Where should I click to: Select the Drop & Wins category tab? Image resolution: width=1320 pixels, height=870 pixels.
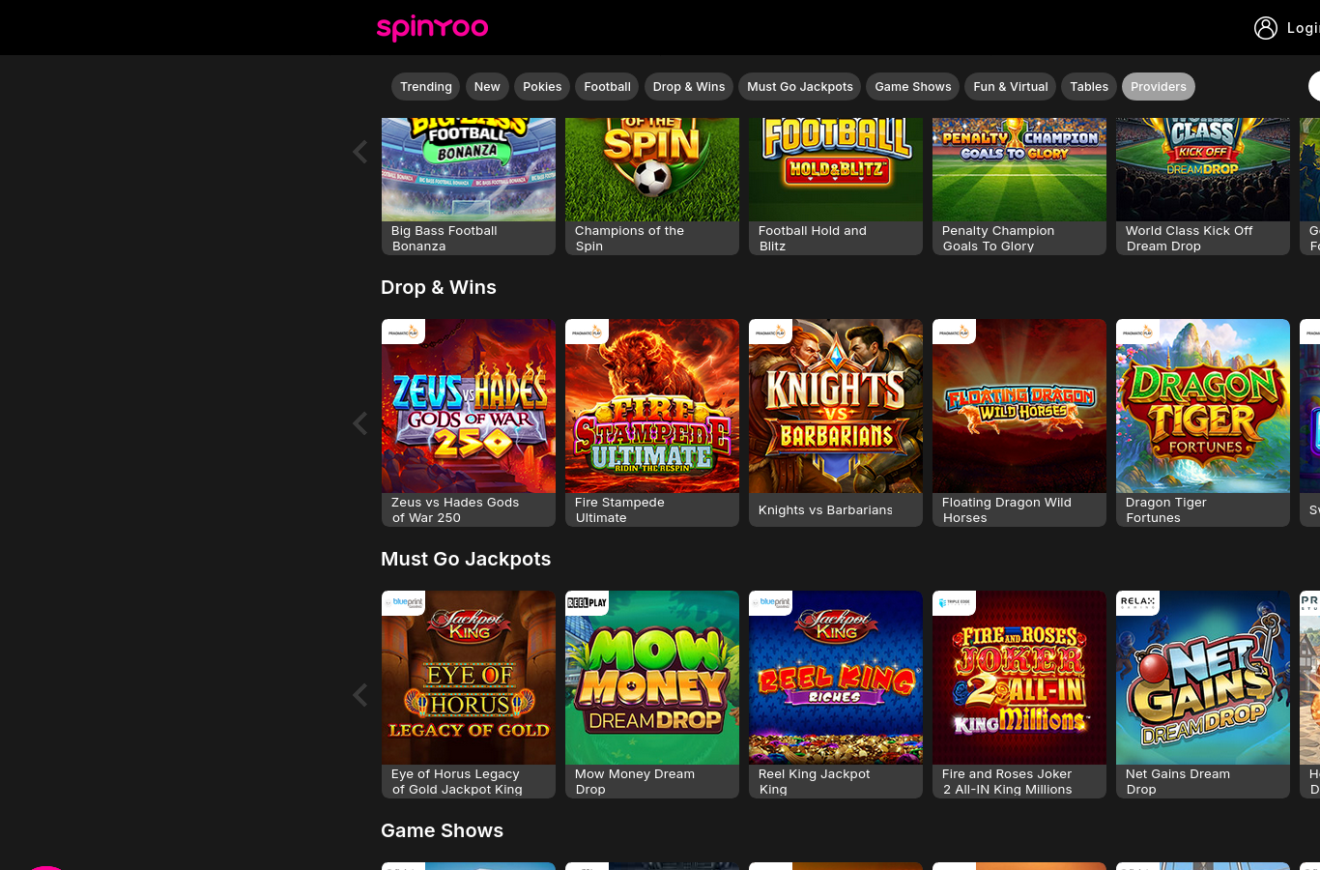point(689,87)
